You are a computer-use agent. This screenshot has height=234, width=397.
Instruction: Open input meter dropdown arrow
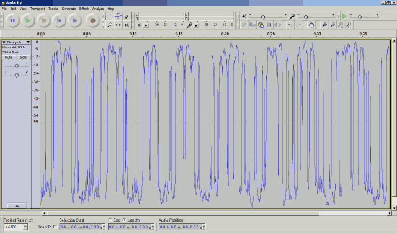click(196, 25)
